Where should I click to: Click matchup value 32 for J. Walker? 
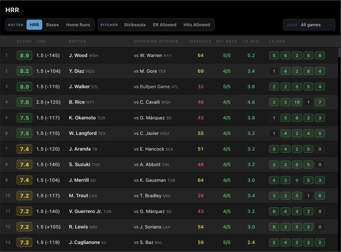201,87
